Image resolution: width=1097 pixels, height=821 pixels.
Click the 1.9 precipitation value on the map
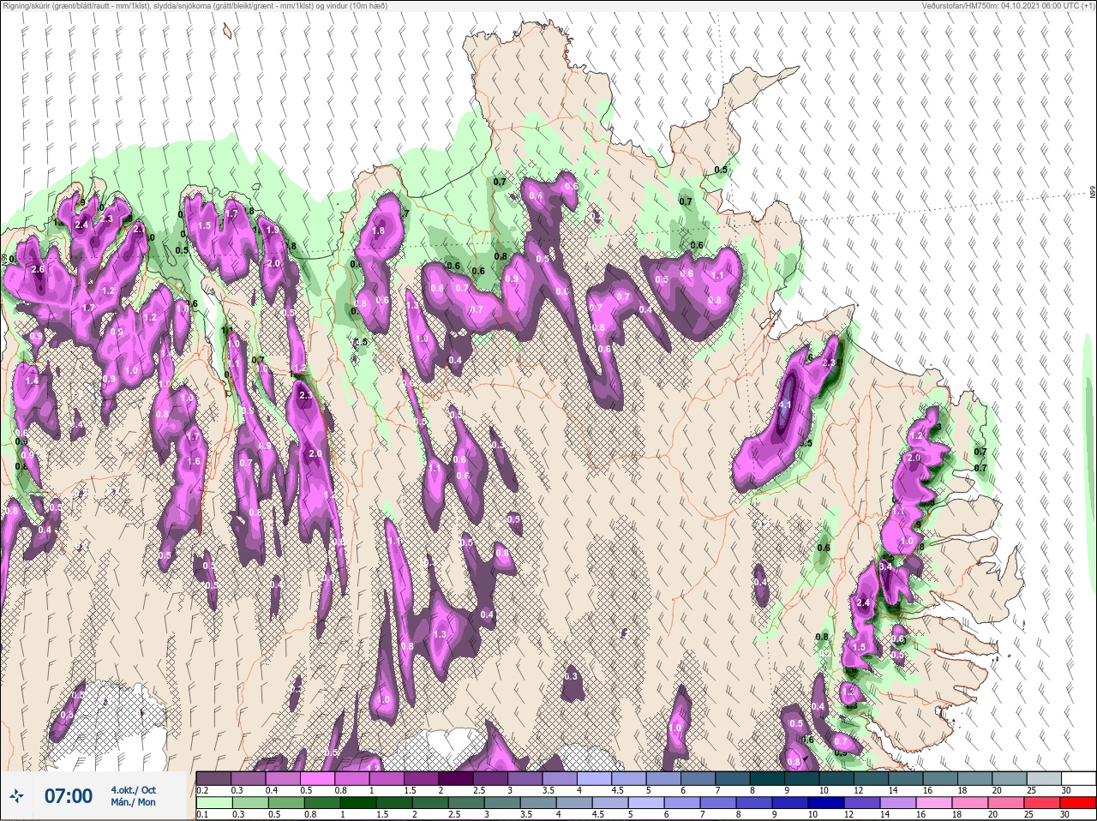coord(273,231)
